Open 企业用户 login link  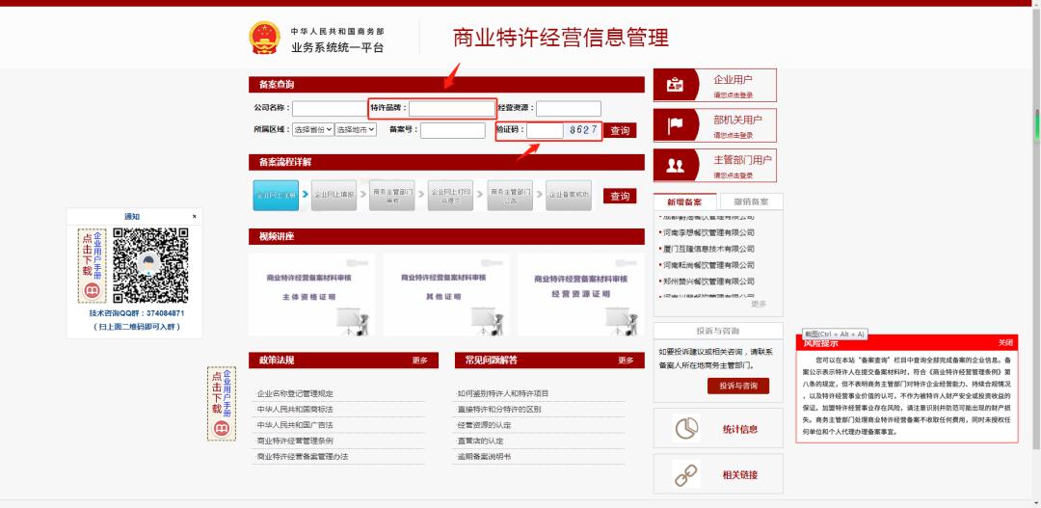pos(714,85)
